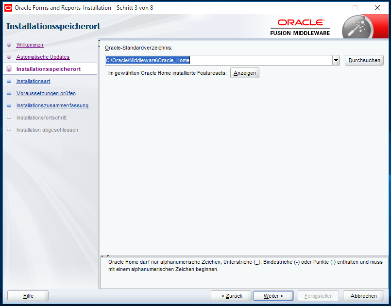This screenshot has width=391, height=306.
Task: Open the Oracle home directory dropdown arrow
Action: point(336,60)
